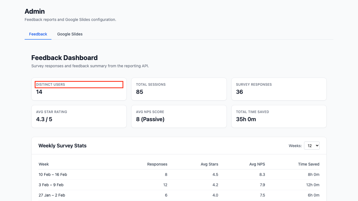
Task: Click the Feedback Dashboard title
Action: tap(64, 58)
